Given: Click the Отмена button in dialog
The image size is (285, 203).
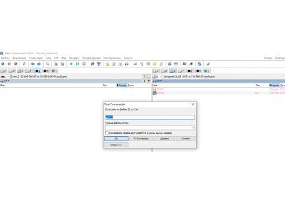Looking at the screenshot, I should tap(186, 138).
